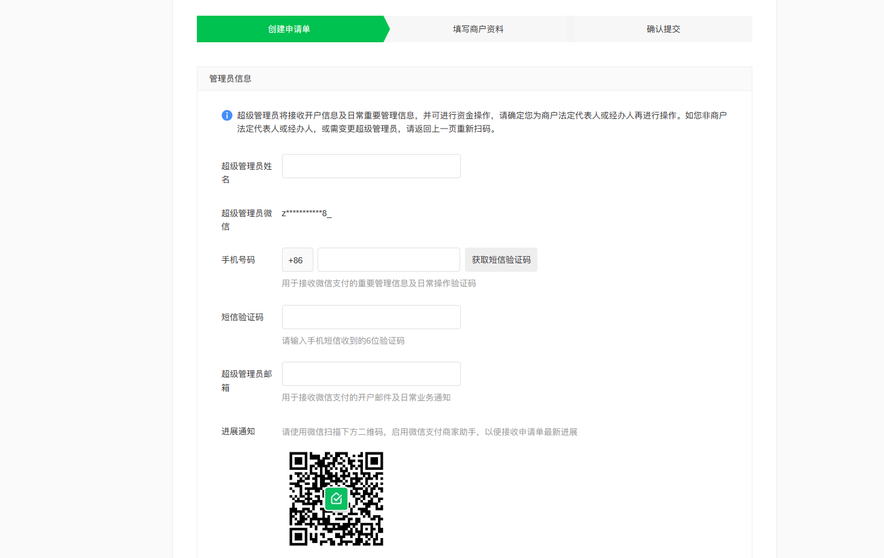Click the green logo in the QR code center
This screenshot has height=558, width=884.
pos(336,499)
